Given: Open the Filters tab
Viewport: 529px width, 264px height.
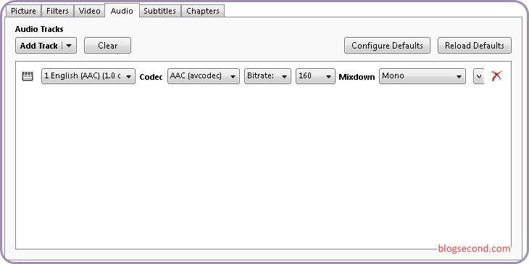Looking at the screenshot, I should [57, 11].
